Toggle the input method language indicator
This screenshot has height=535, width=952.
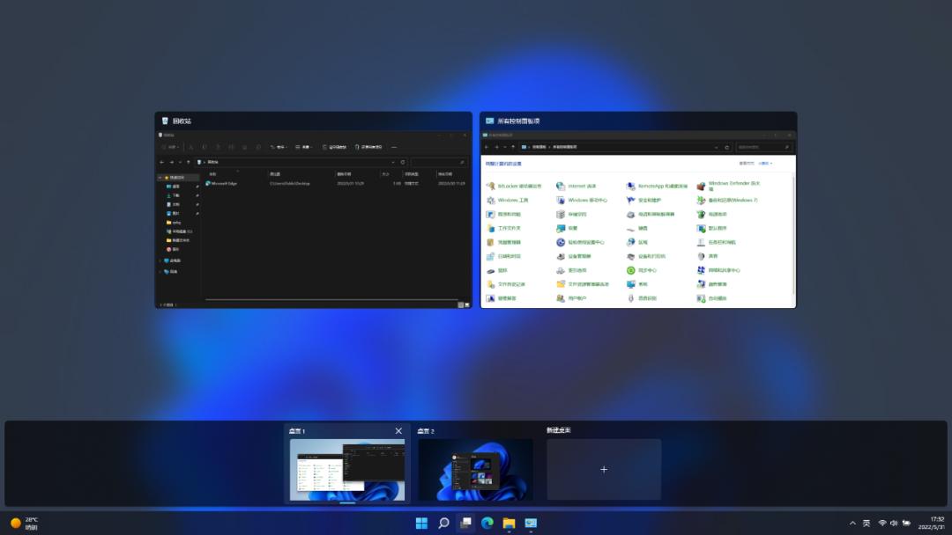click(x=866, y=523)
